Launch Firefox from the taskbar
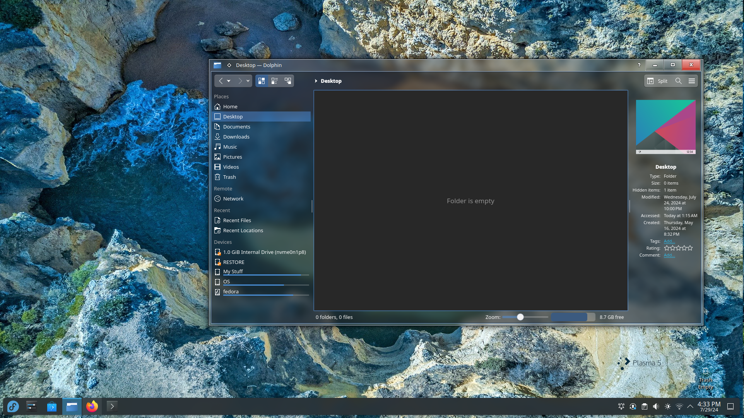The height and width of the screenshot is (418, 744). point(92,406)
